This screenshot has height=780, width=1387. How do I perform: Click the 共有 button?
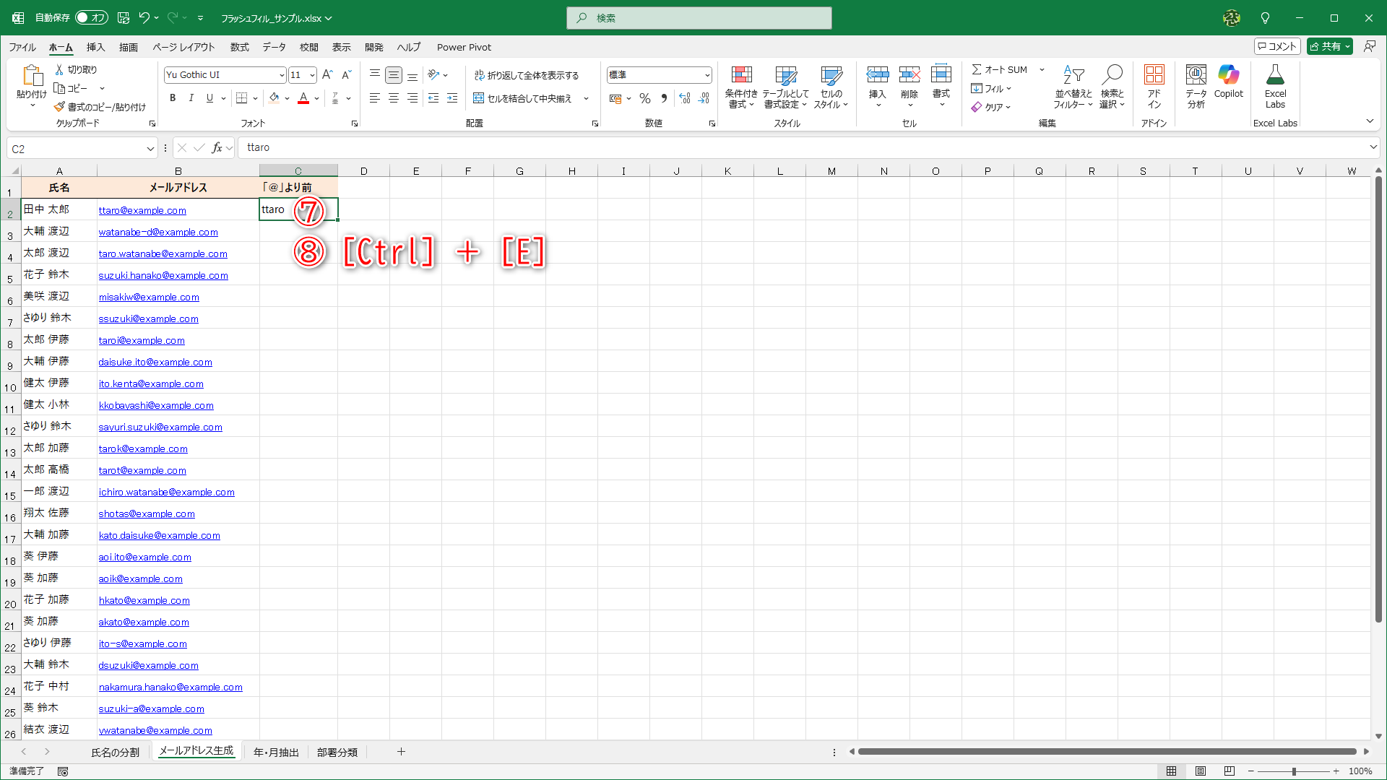[1329, 45]
